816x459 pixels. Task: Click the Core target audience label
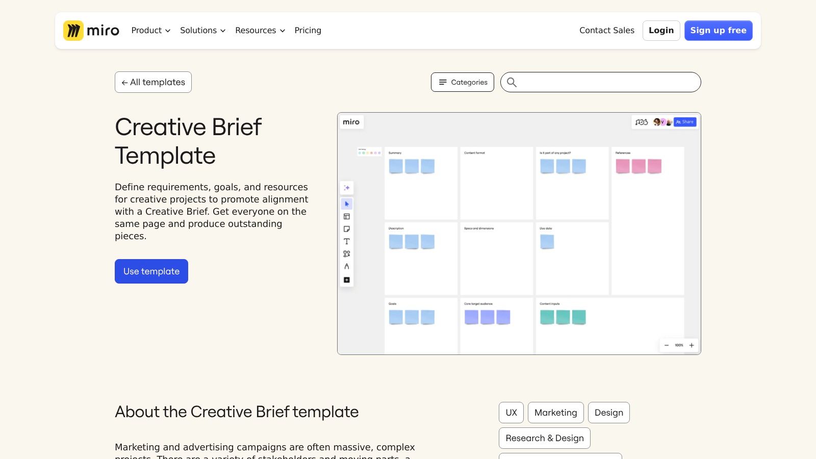pyautogui.click(x=478, y=304)
